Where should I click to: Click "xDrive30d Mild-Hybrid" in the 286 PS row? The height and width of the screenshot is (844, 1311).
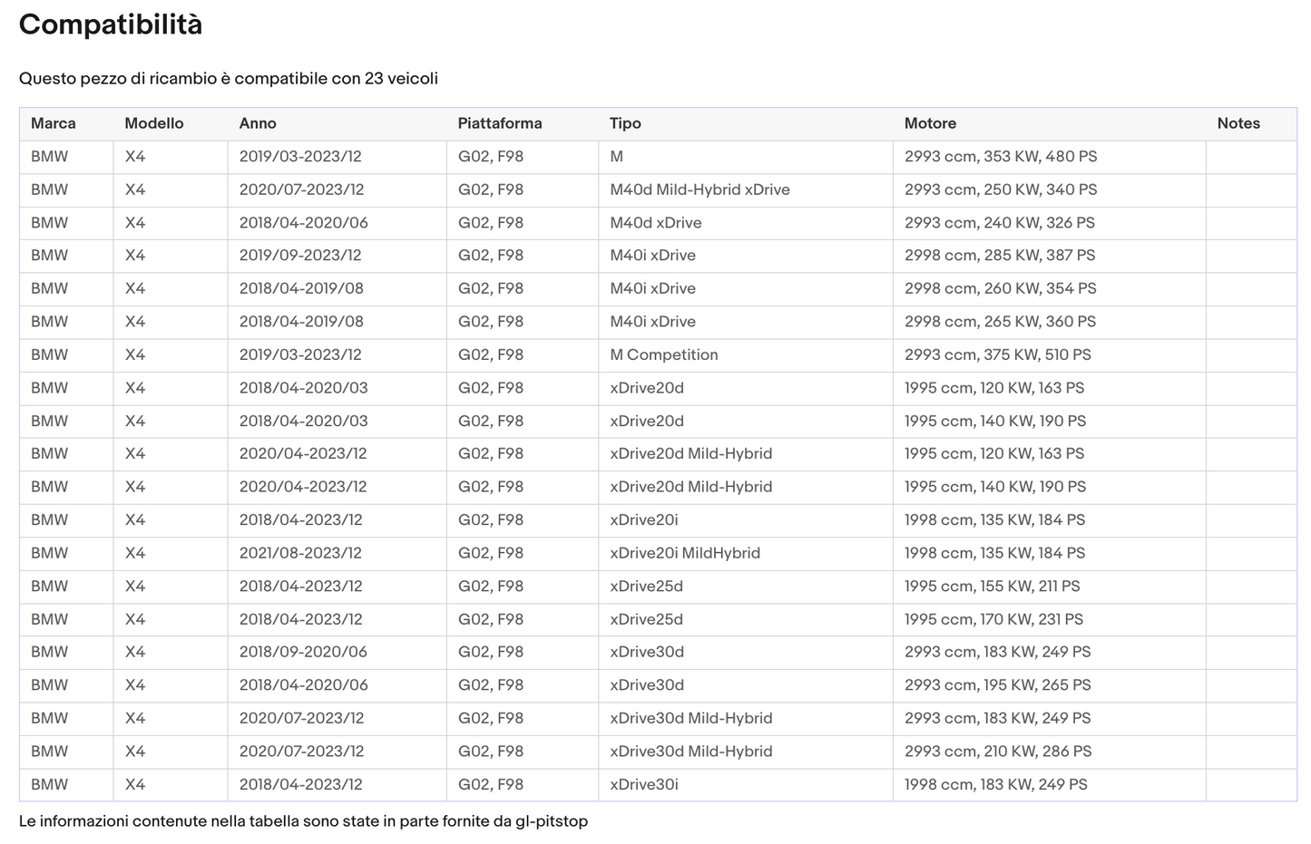[x=691, y=752]
